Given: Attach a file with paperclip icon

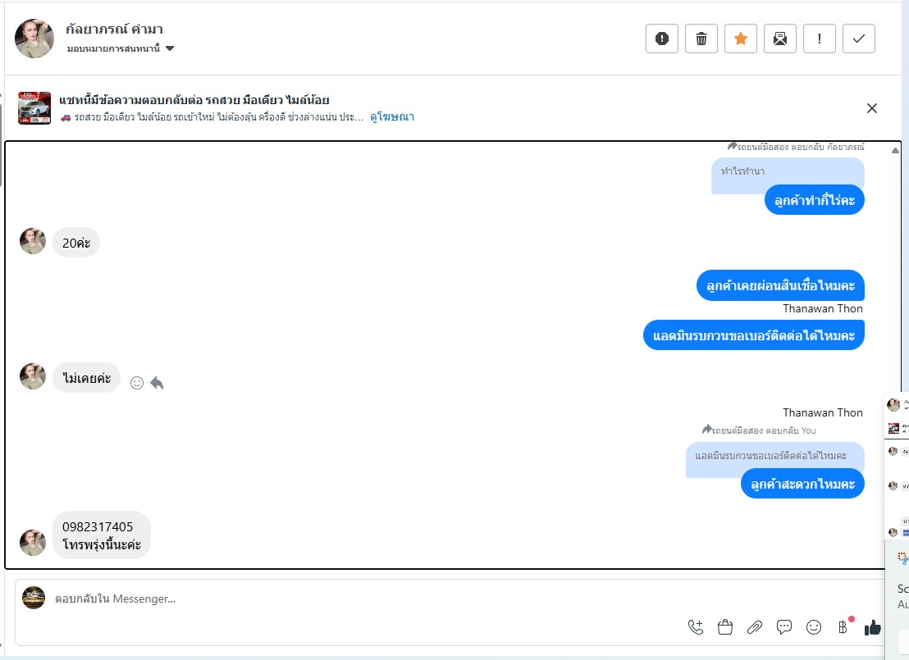Looking at the screenshot, I should click(x=755, y=627).
